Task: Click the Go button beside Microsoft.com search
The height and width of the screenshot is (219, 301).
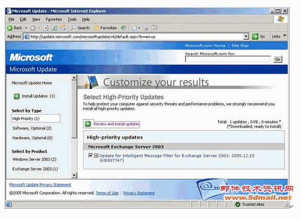Action: pos(277,59)
